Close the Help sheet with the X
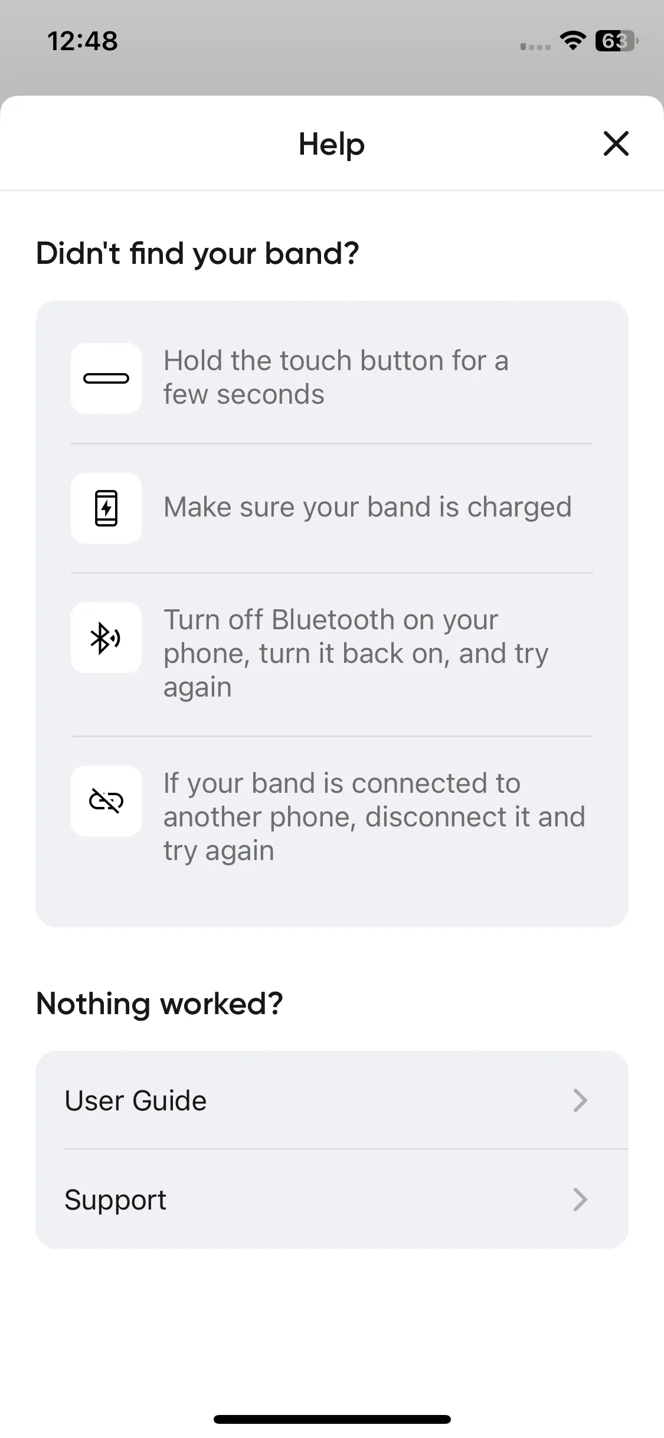 tap(616, 143)
